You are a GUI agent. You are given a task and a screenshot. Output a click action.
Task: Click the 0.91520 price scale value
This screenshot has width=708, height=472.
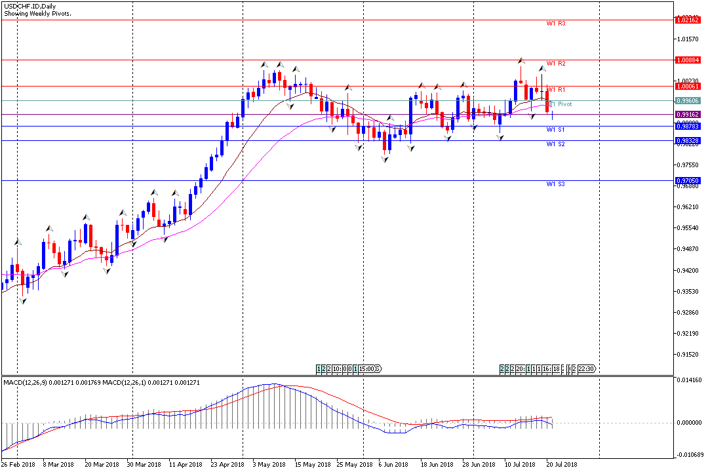coord(688,355)
